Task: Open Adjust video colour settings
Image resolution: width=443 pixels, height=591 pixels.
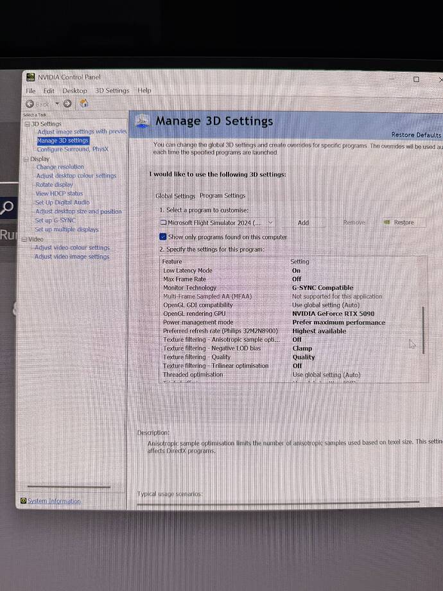Action: coord(72,247)
